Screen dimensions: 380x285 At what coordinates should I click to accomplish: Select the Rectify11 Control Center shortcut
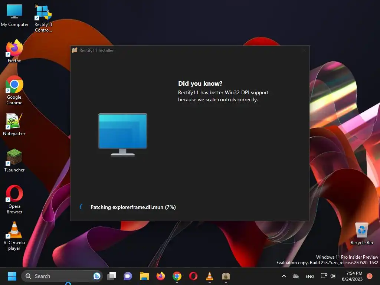(x=43, y=19)
